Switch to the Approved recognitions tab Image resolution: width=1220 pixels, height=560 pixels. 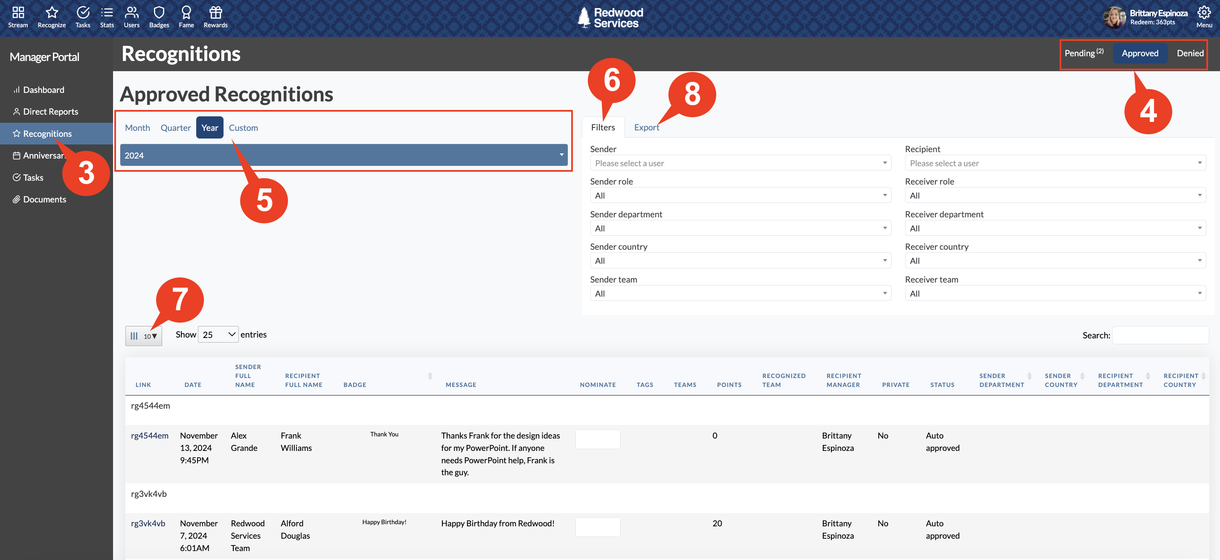click(x=1139, y=53)
